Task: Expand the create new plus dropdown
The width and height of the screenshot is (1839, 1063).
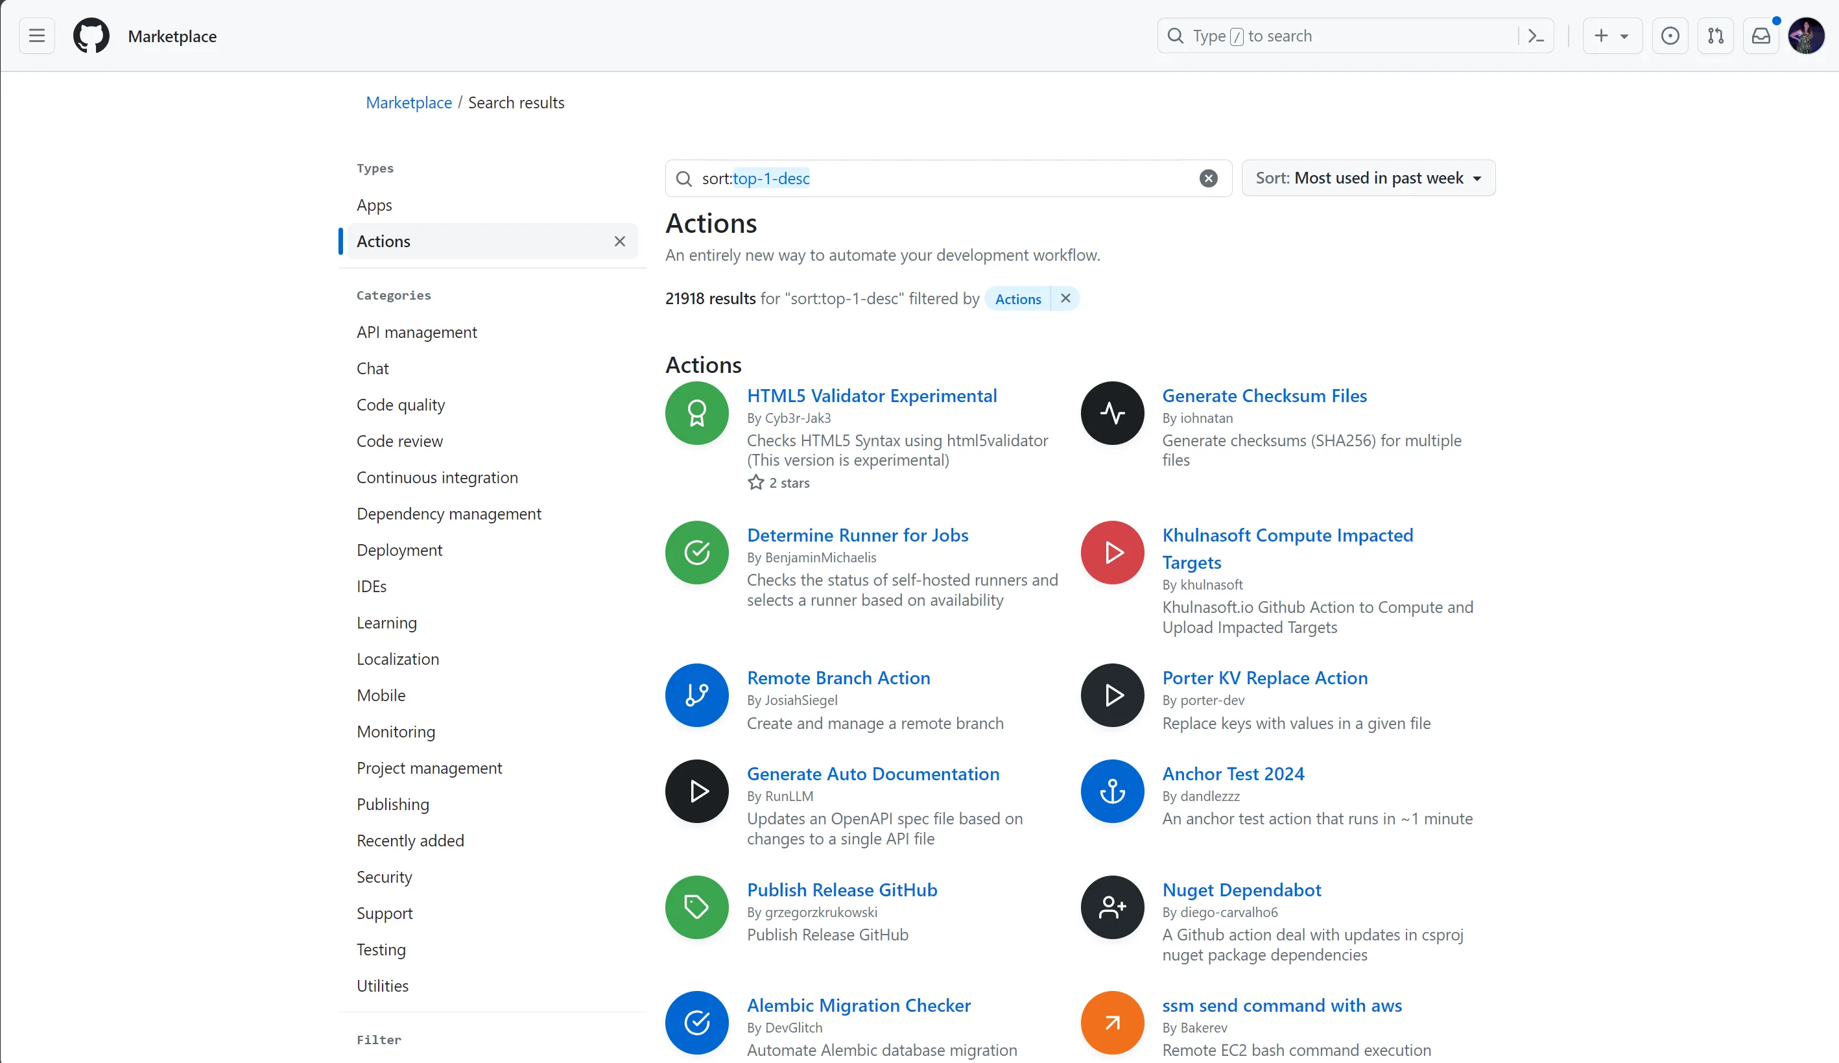Action: click(1611, 36)
